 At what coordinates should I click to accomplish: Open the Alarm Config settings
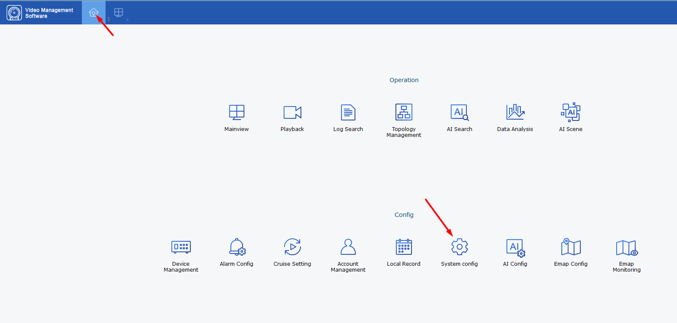pos(236,253)
